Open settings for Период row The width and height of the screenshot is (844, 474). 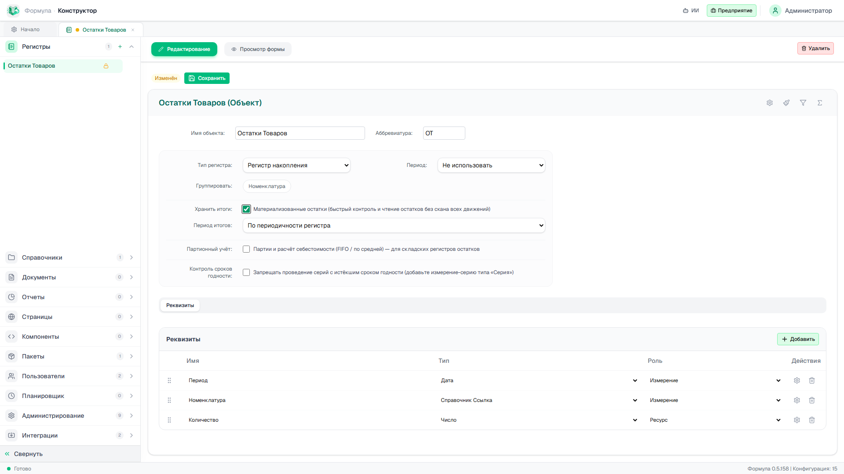[797, 380]
